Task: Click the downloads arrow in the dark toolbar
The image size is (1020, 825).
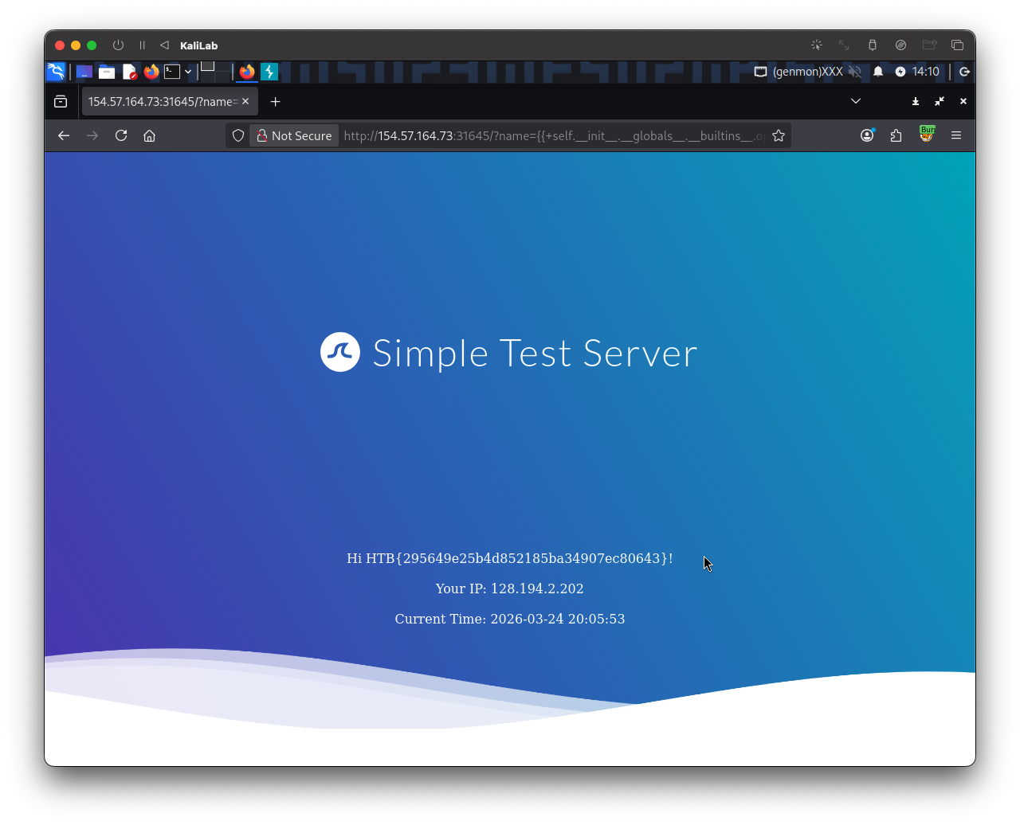Action: point(915,101)
